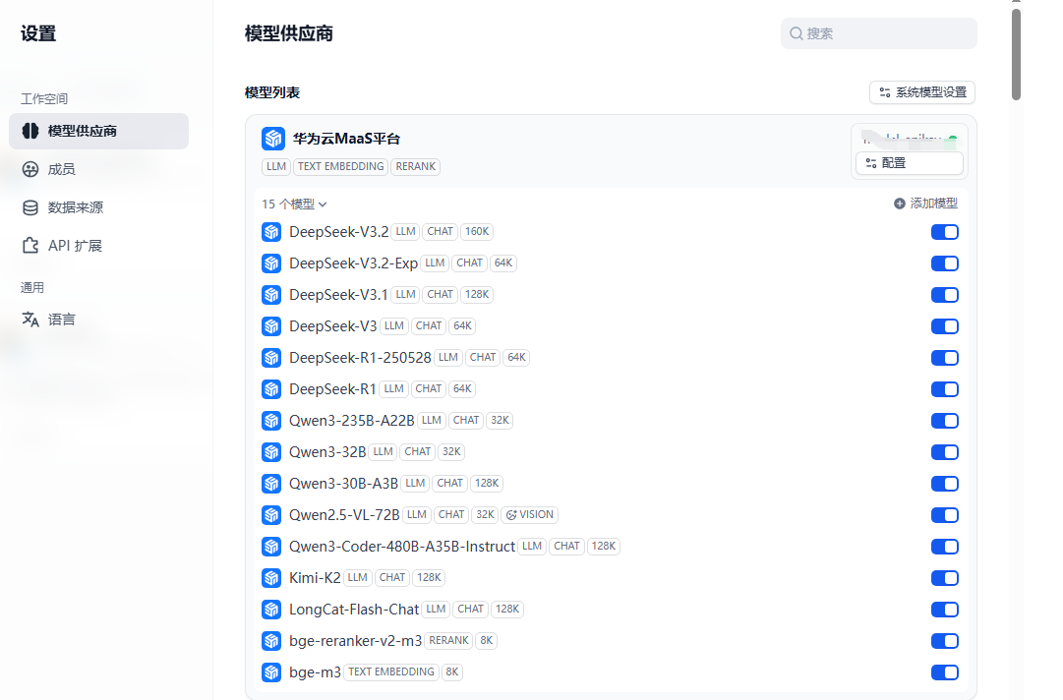1063x700 pixels.
Task: Open the 模型供应商 settings section
Action: pyautogui.click(x=99, y=131)
